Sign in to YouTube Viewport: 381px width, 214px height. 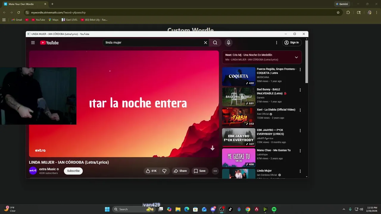(x=292, y=43)
